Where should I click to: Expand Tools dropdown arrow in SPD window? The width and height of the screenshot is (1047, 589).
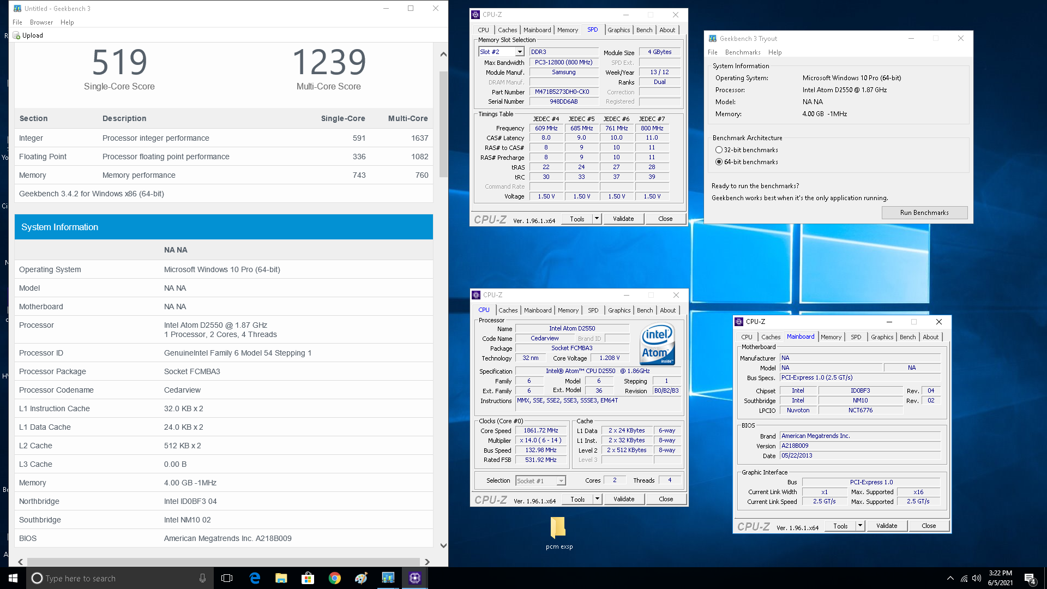point(597,219)
